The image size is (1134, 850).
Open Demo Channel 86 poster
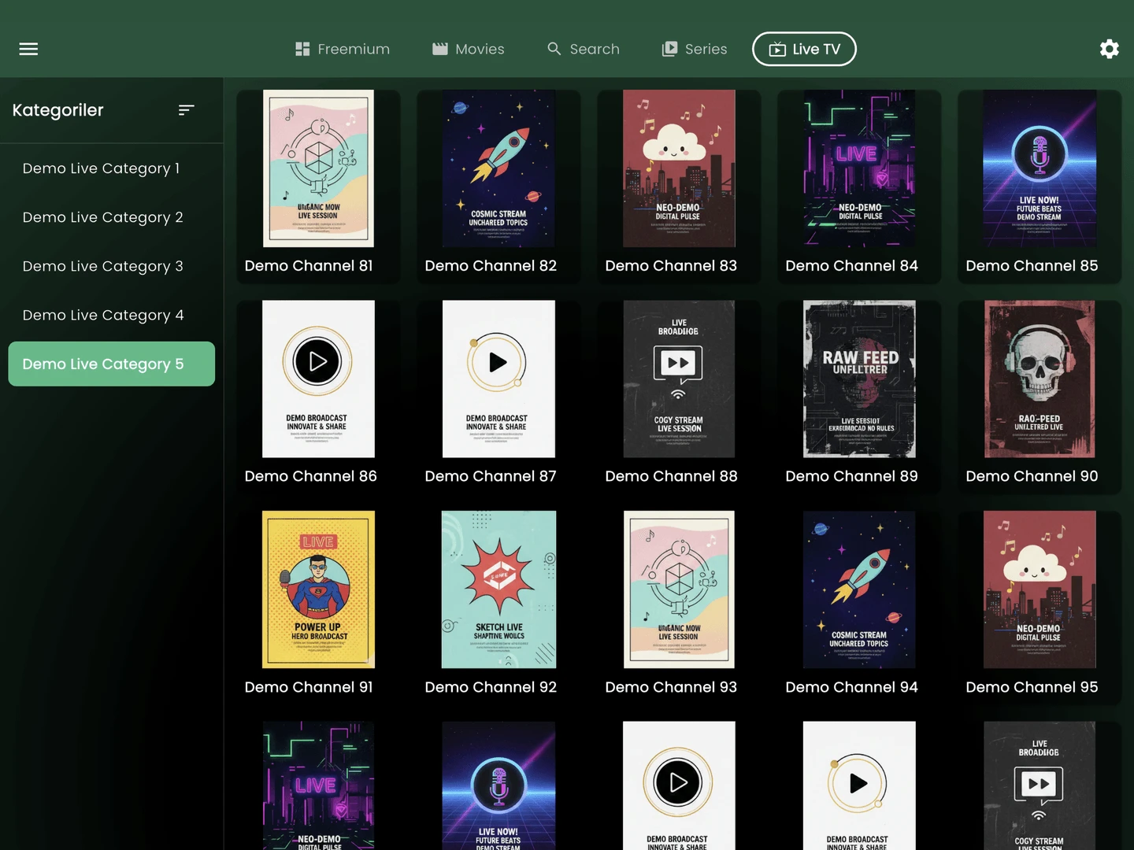coord(318,379)
